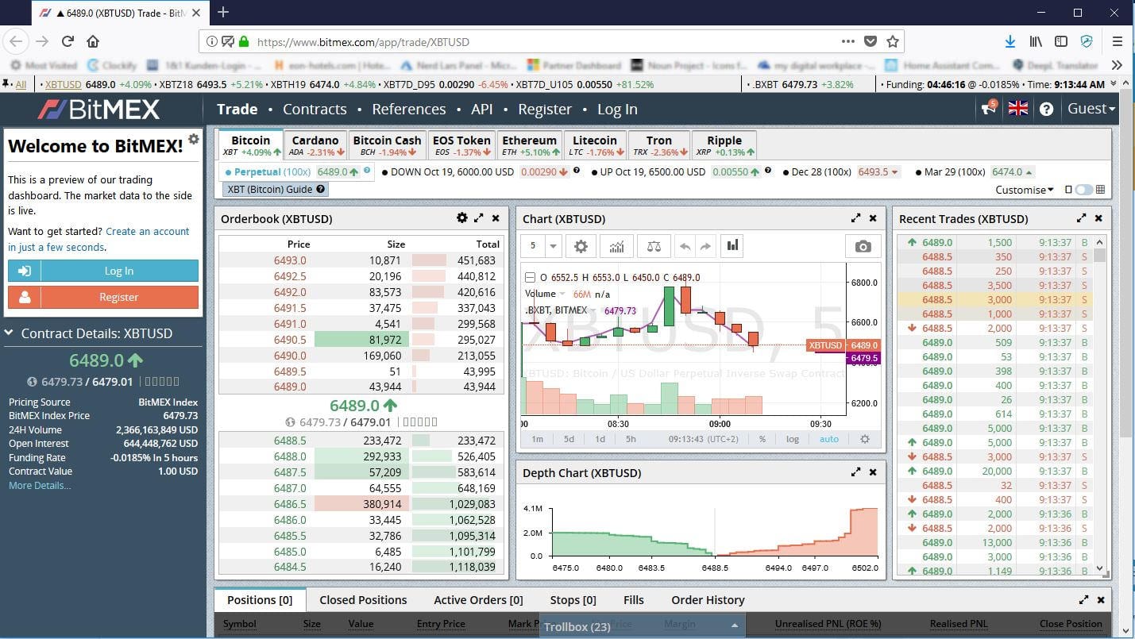
Task: Open chart axis settings gear at bottom
Action: coord(865,439)
